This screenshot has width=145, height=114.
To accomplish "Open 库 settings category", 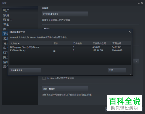I will [5, 29].
